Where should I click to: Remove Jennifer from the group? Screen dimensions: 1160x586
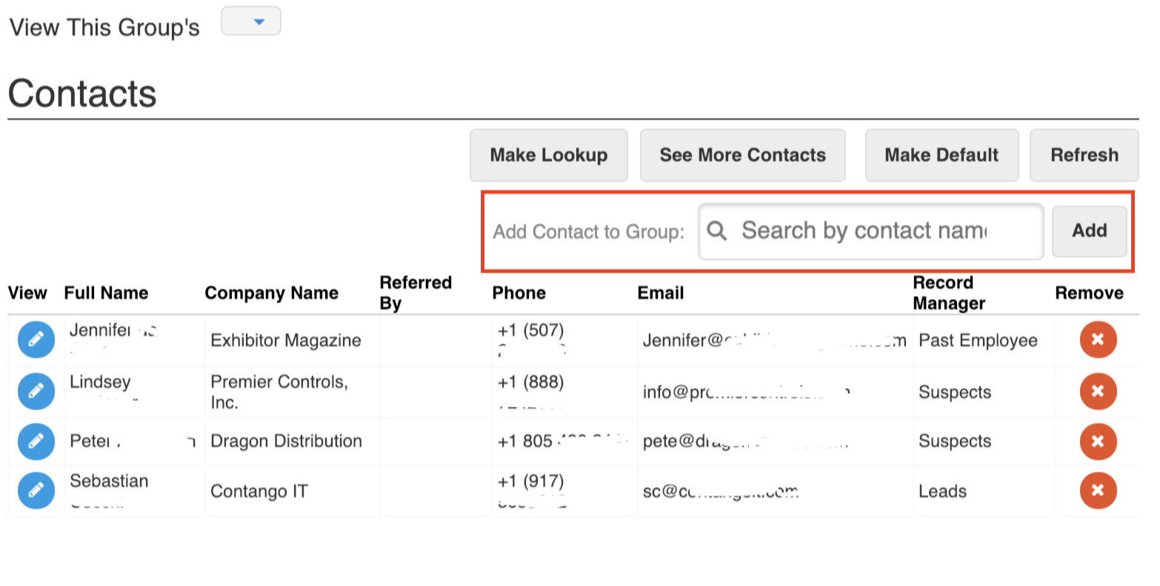(1098, 340)
